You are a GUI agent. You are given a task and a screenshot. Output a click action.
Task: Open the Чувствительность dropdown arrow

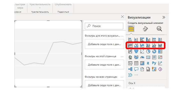point(40,8)
